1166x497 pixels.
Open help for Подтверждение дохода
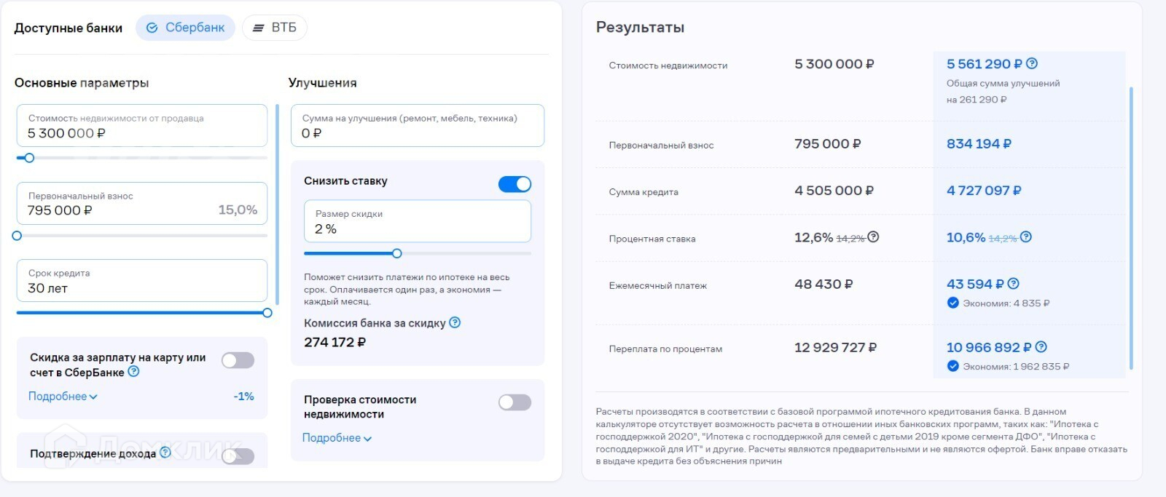tap(165, 453)
